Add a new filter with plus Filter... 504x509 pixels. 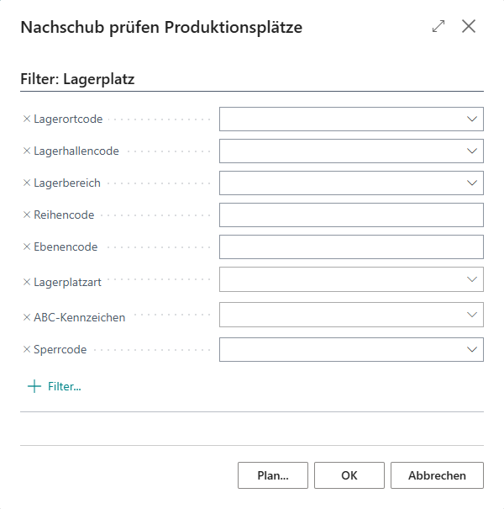coord(55,386)
